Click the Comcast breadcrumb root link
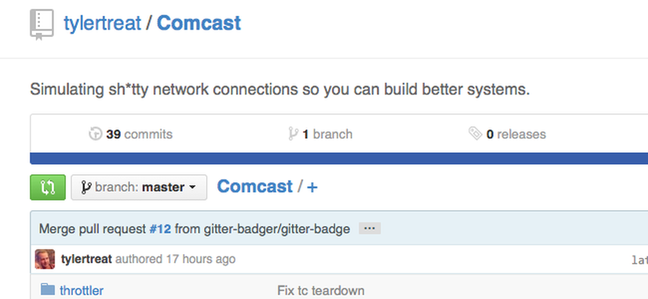Viewport: 648px width, 299px height. (255, 186)
